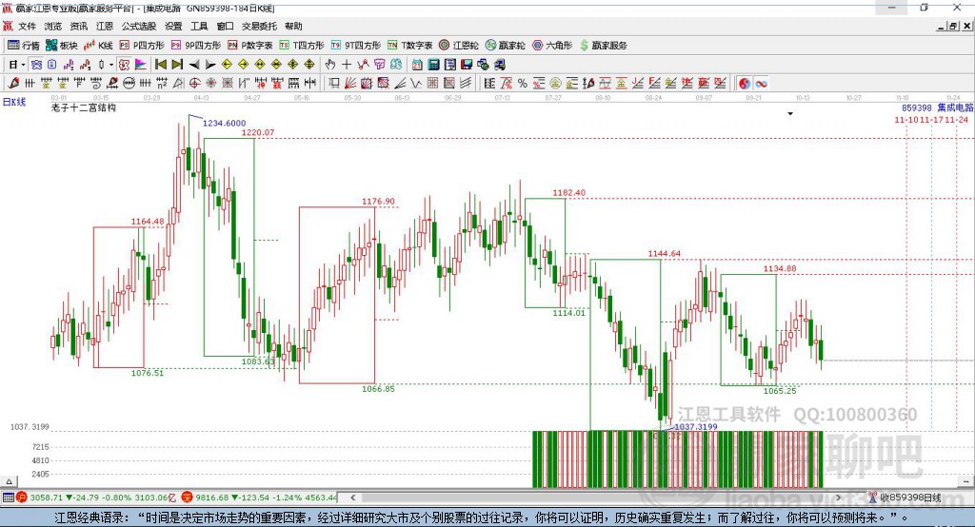
Task: Open the T四方形 button
Action: coord(302,46)
